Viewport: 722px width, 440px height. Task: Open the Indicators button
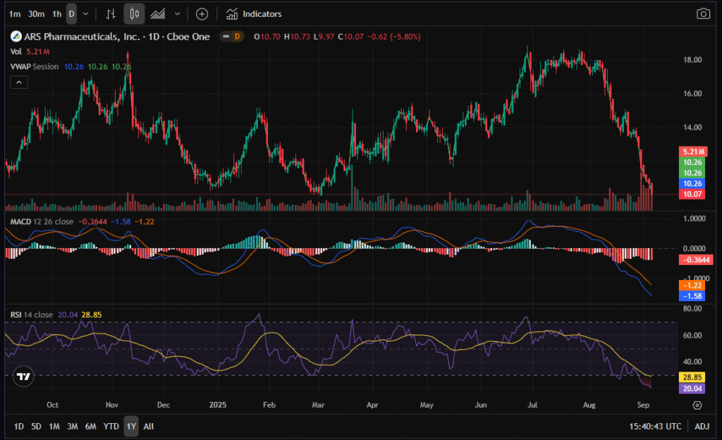coord(254,13)
